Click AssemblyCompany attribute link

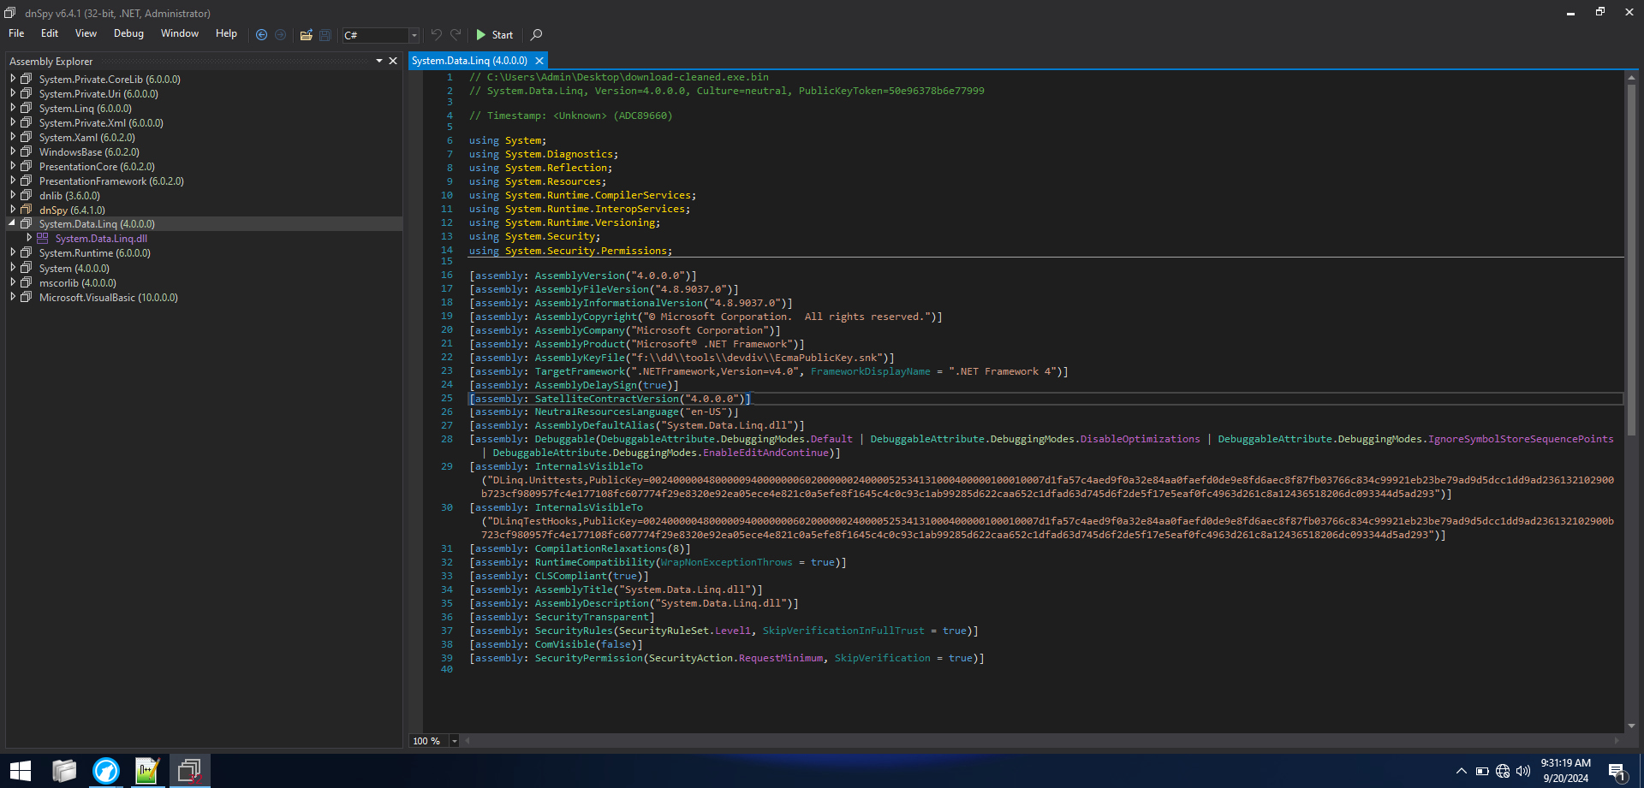[581, 330]
